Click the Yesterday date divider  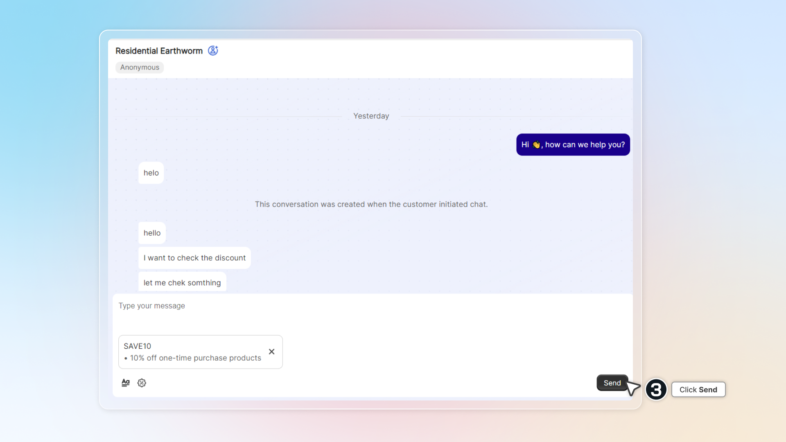[371, 116]
